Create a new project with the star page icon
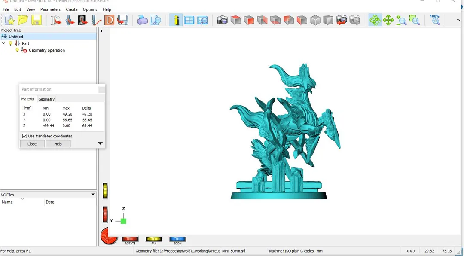Image resolution: width=464 pixels, height=256 pixels. click(x=10, y=20)
